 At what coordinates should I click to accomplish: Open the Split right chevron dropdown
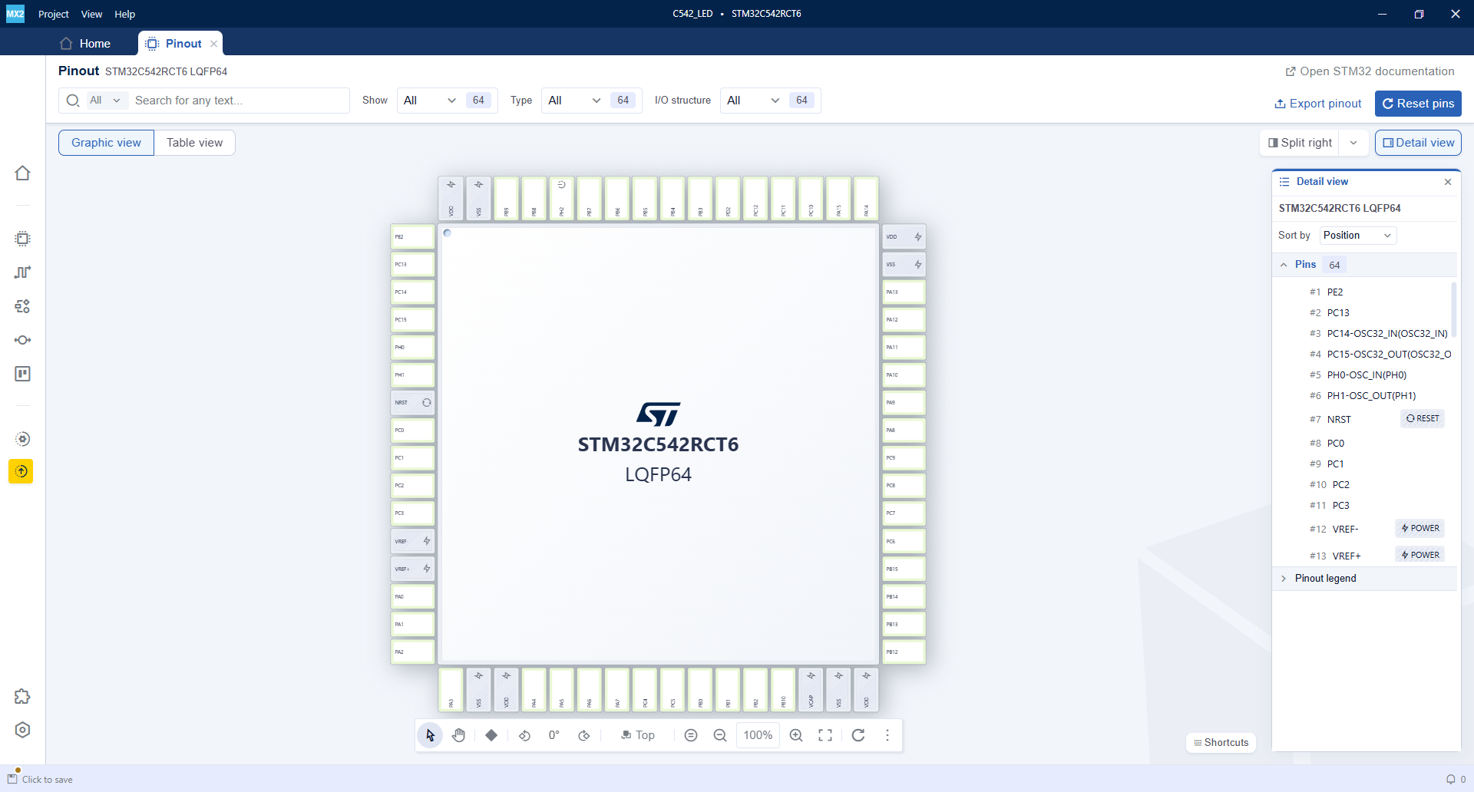tap(1353, 143)
